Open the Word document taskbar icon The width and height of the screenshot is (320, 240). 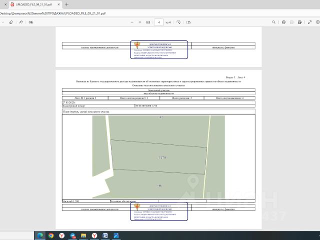tap(105, 235)
